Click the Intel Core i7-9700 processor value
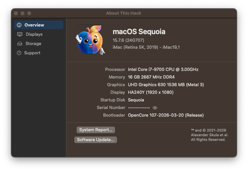This screenshot has height=171, width=248. 163,69
